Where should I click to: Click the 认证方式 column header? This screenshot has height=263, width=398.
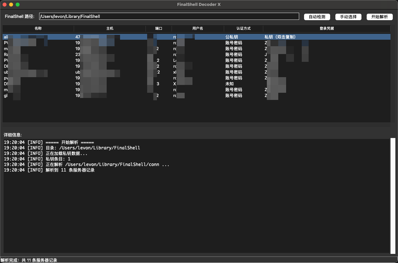click(244, 28)
